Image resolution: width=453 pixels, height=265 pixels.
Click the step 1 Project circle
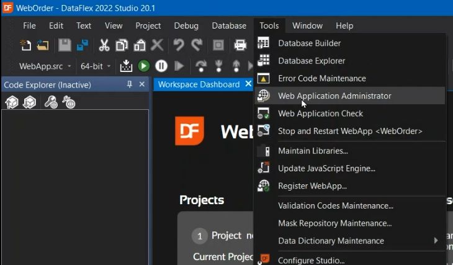(x=200, y=236)
